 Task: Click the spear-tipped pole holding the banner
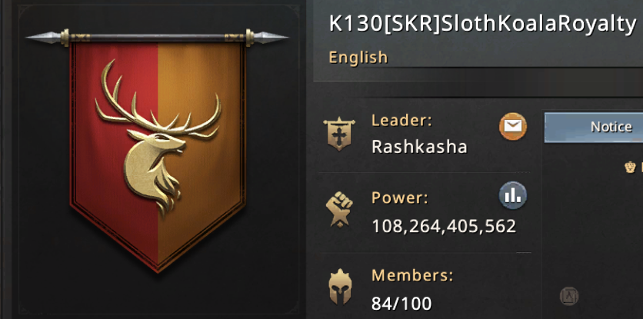158,38
